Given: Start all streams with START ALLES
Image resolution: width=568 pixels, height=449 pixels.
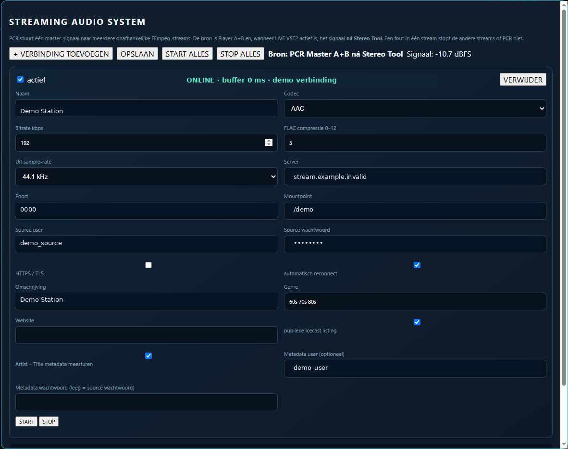Looking at the screenshot, I should click(x=187, y=54).
